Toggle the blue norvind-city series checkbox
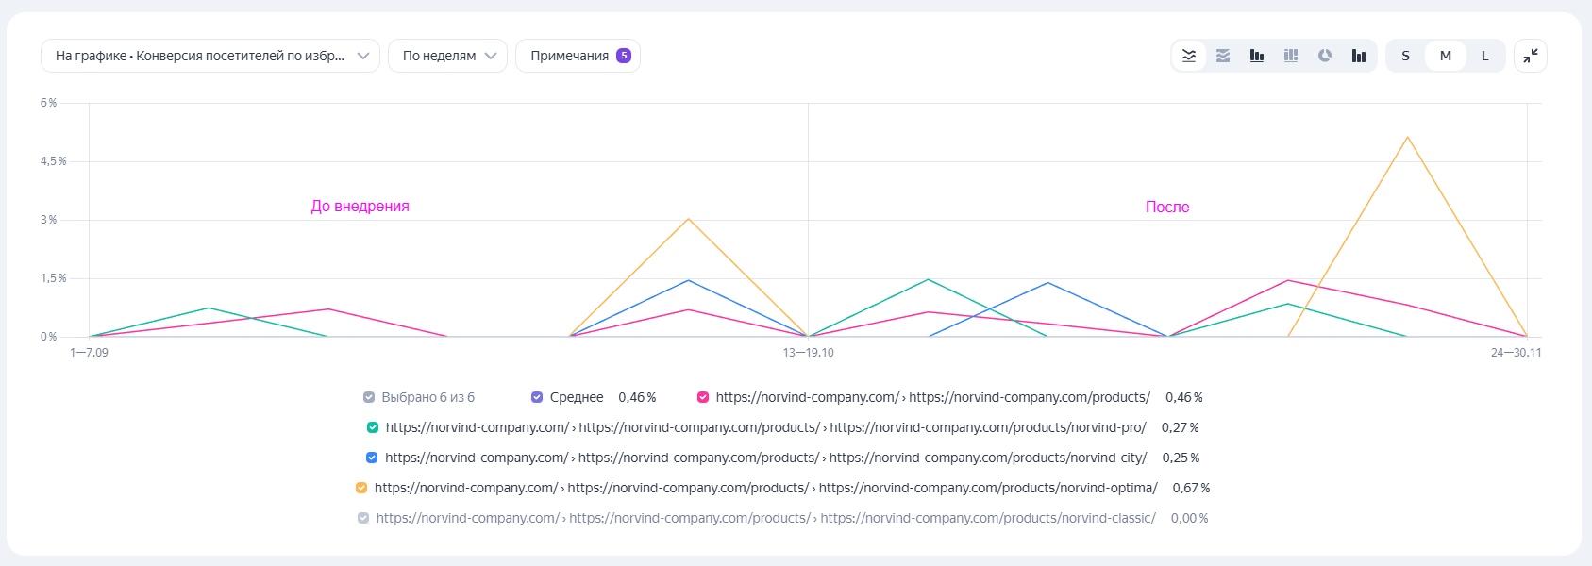 coord(372,458)
